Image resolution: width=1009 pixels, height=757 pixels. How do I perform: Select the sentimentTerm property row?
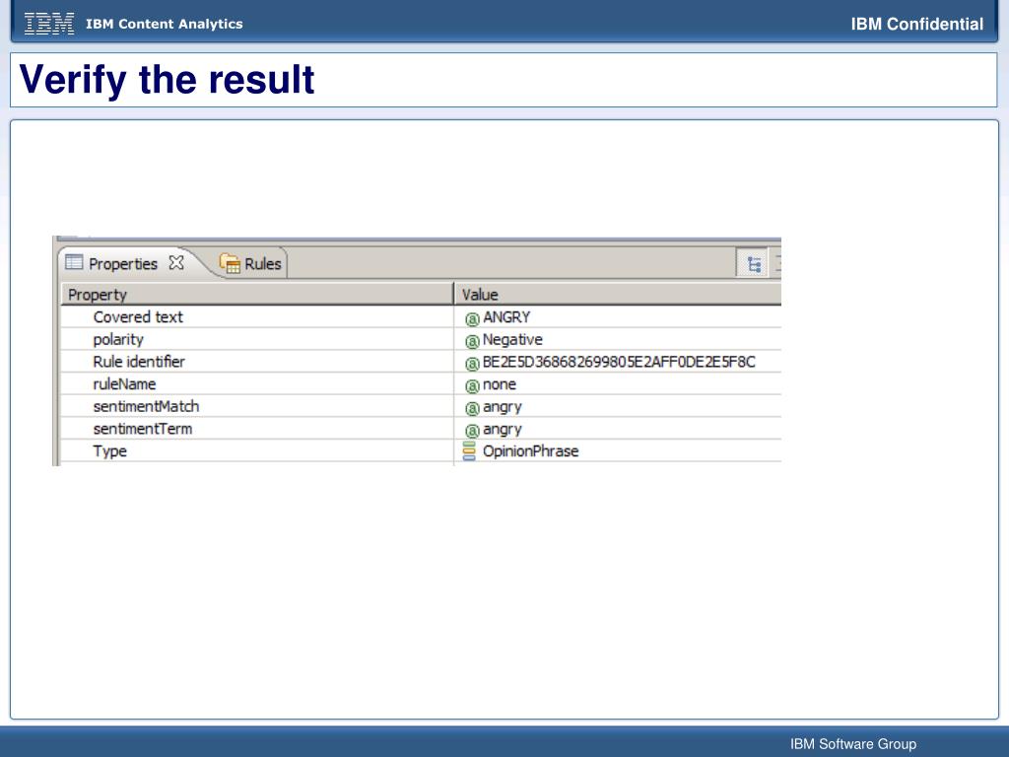click(x=421, y=429)
